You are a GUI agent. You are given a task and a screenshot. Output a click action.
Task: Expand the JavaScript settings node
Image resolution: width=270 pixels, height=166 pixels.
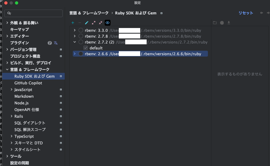(11, 90)
